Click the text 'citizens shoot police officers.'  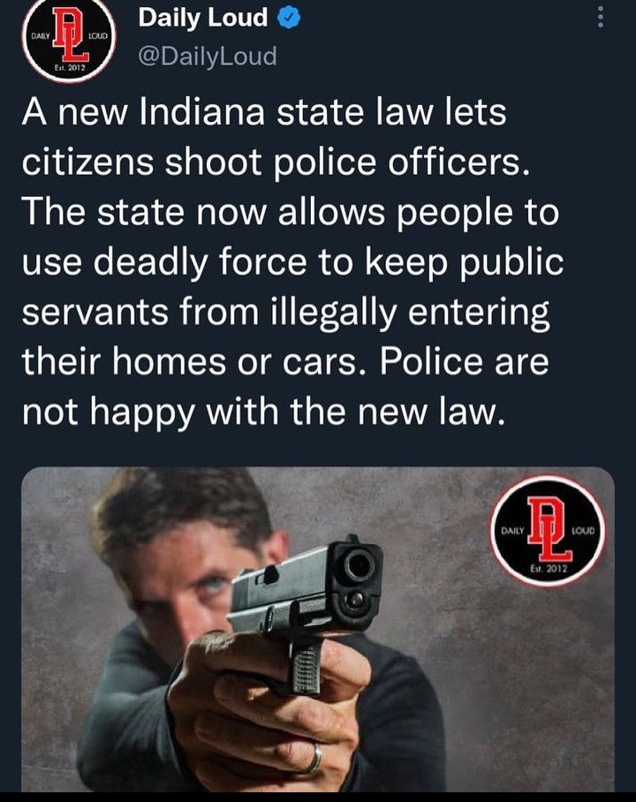tap(276, 163)
